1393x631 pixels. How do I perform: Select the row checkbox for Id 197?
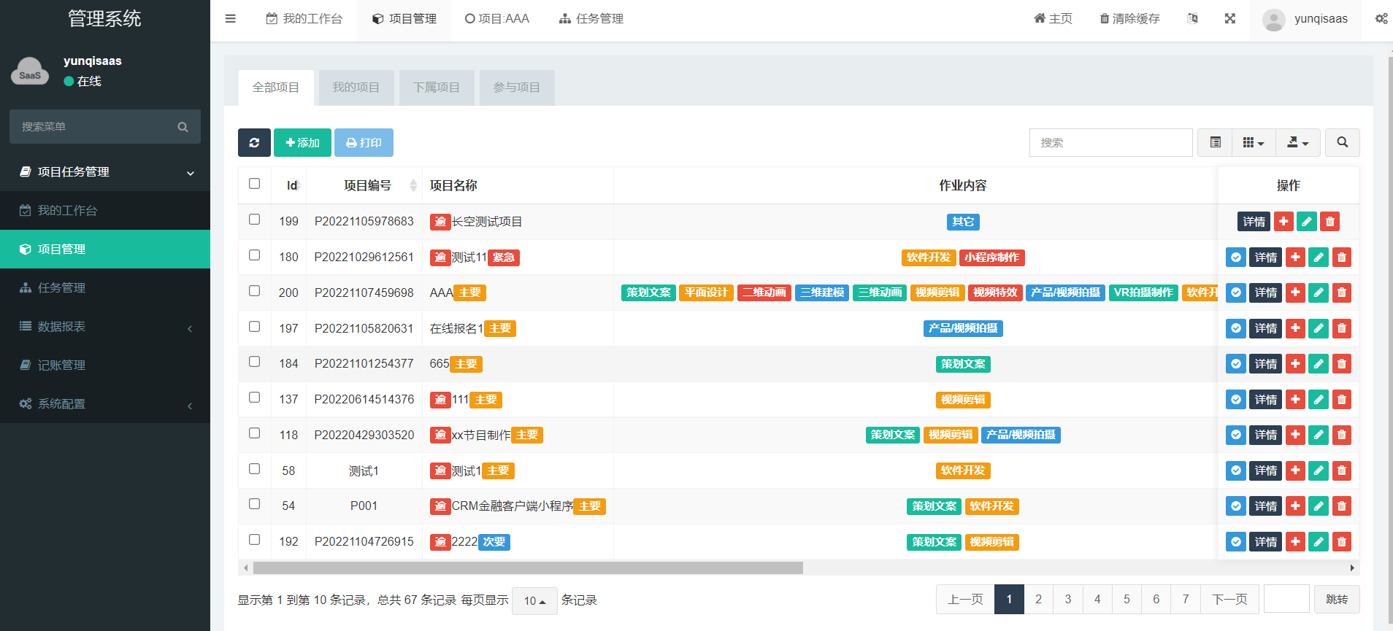[254, 327]
